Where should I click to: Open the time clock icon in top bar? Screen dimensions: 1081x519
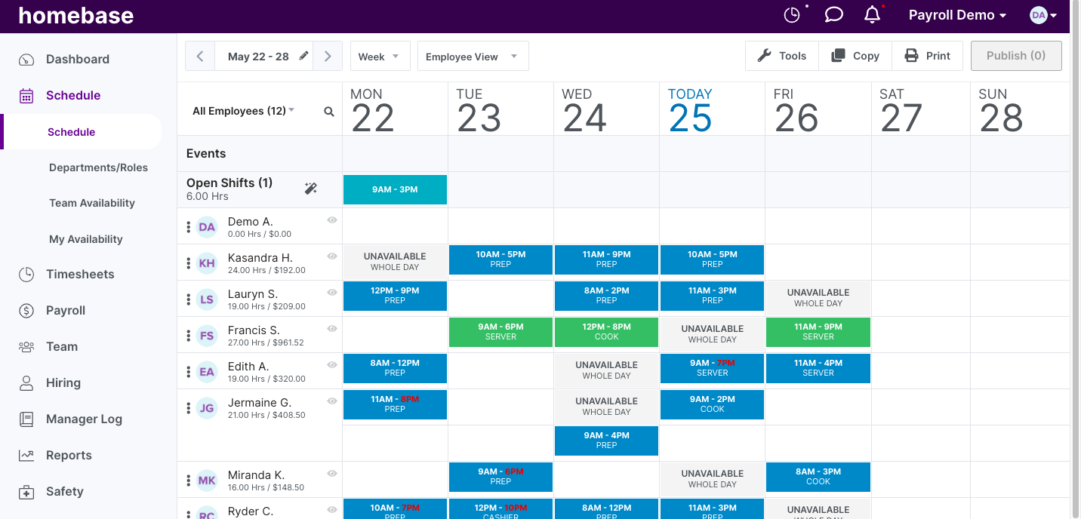point(792,14)
